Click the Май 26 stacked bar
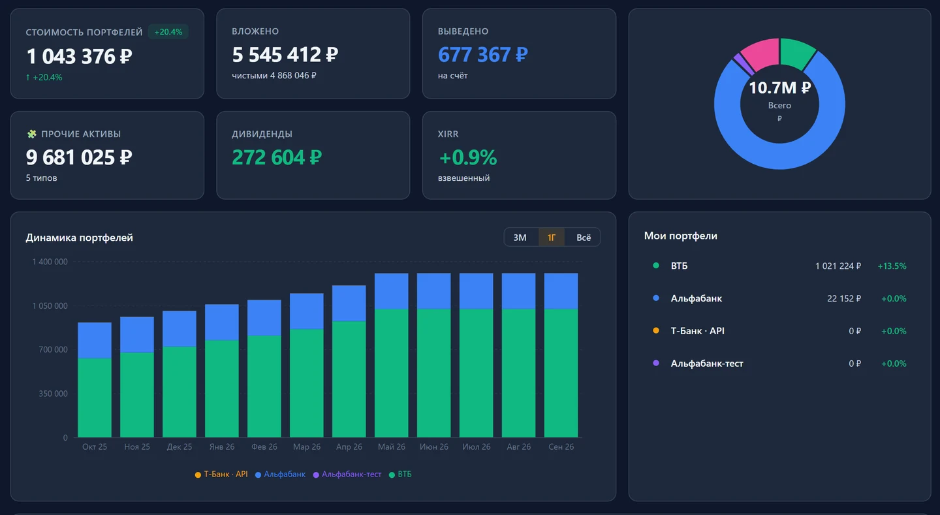 [x=391, y=355]
